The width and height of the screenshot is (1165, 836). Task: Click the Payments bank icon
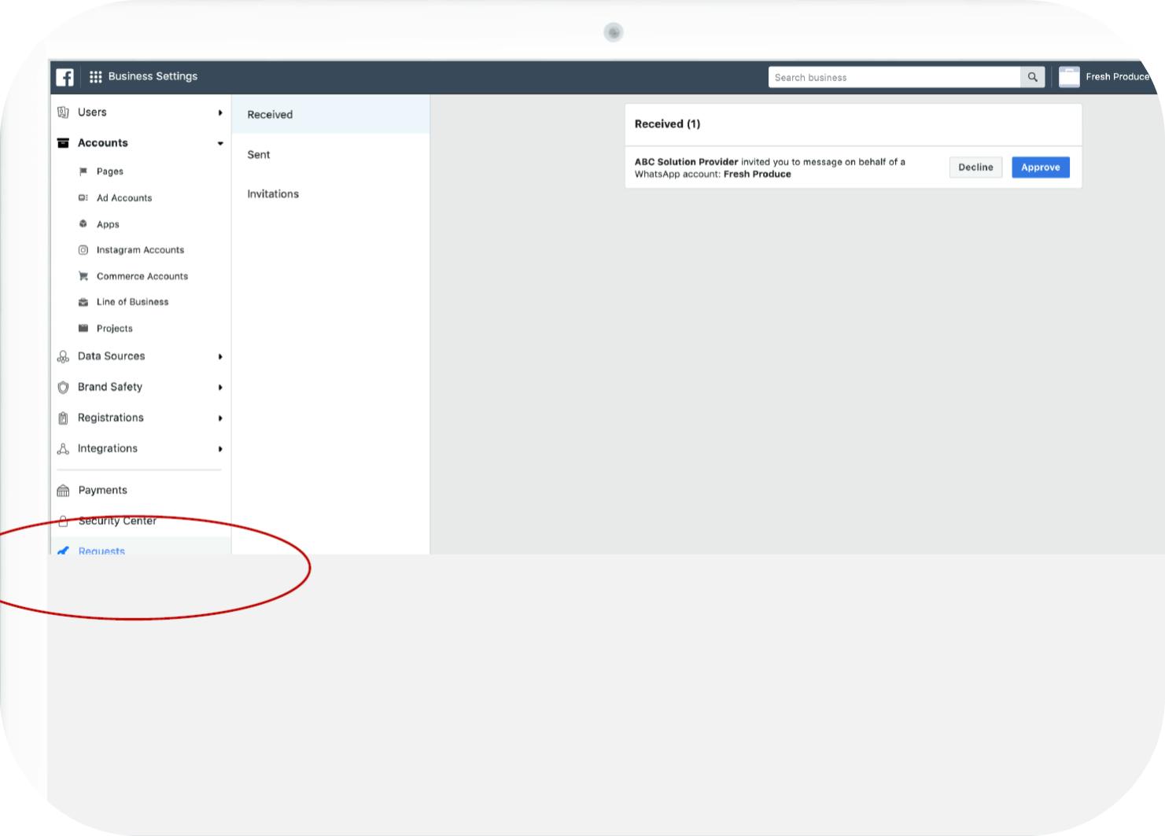coord(63,491)
